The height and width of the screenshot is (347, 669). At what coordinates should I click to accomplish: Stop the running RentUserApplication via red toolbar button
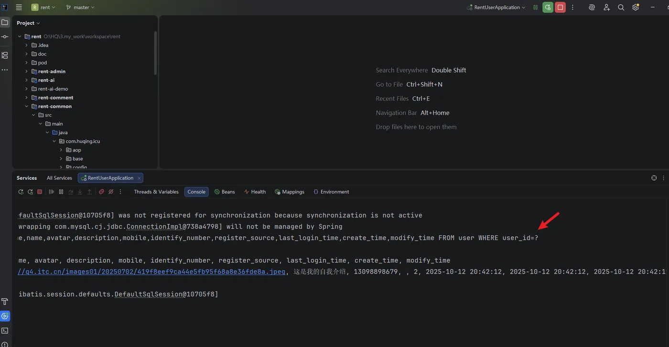(x=560, y=7)
